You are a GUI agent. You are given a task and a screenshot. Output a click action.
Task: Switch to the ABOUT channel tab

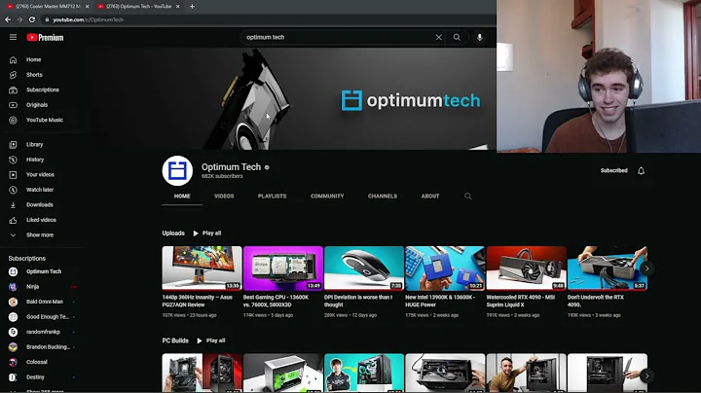(430, 196)
